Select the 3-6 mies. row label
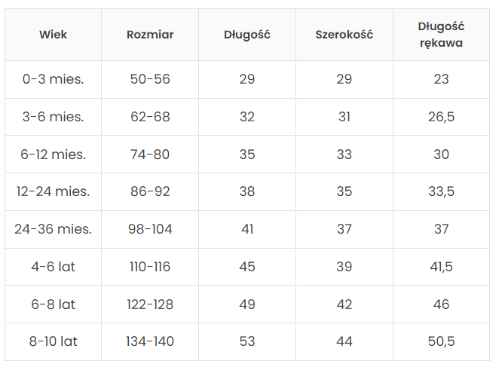The image size is (502, 367). click(x=54, y=117)
